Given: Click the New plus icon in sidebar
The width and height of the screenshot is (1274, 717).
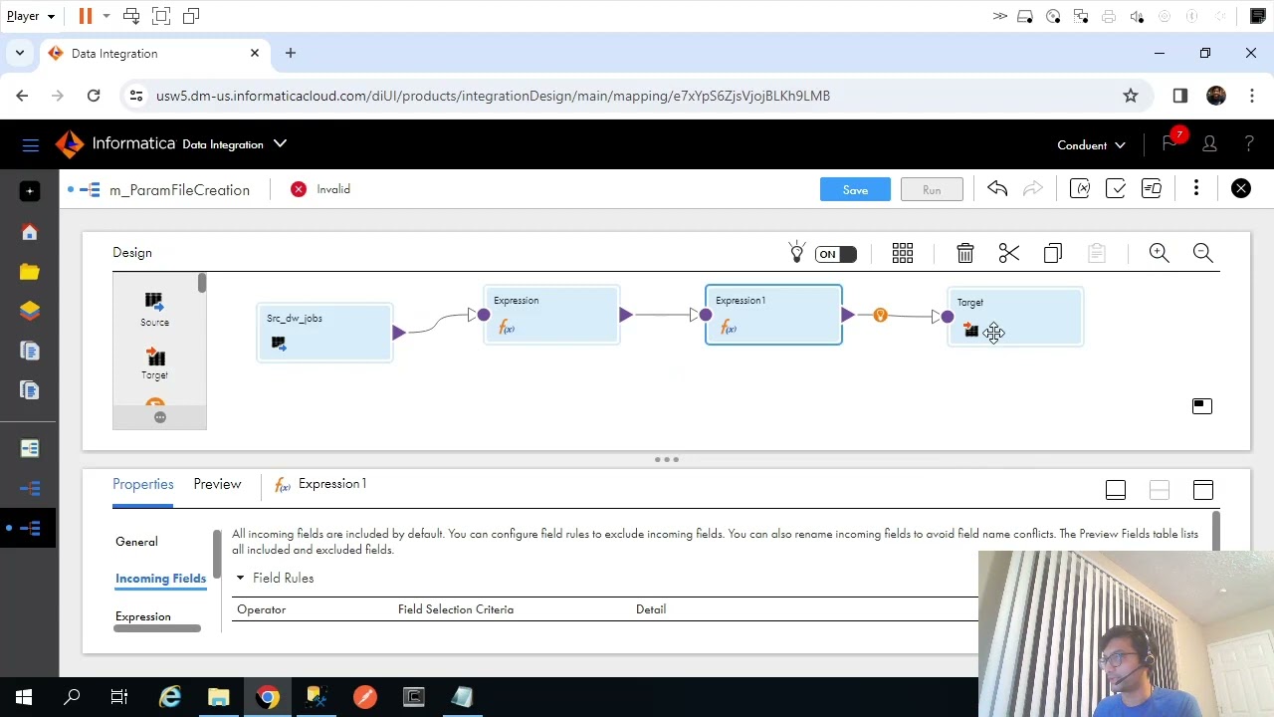Looking at the screenshot, I should tap(29, 191).
